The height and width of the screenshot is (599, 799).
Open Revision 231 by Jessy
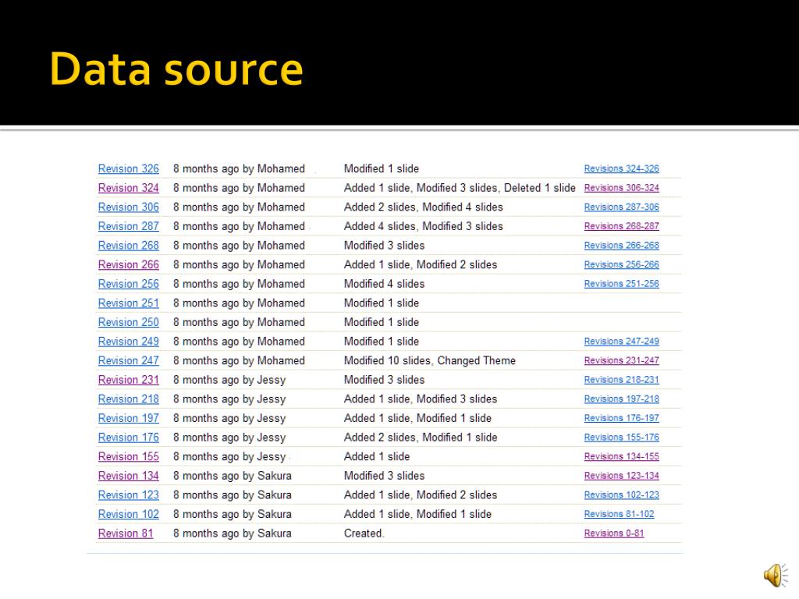[x=128, y=380]
